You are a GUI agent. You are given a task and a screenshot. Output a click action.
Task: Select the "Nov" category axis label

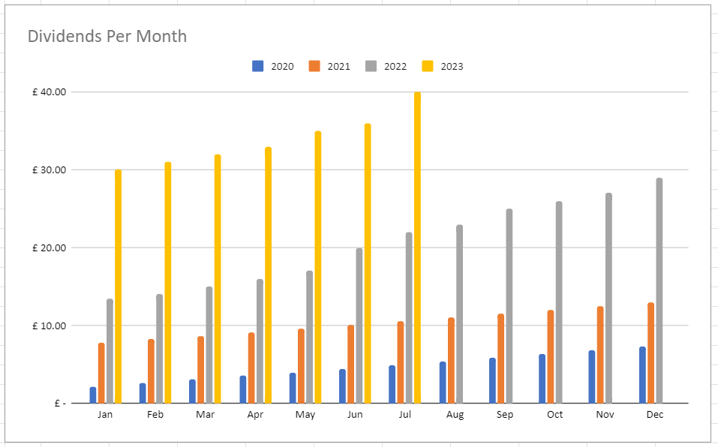click(x=605, y=415)
